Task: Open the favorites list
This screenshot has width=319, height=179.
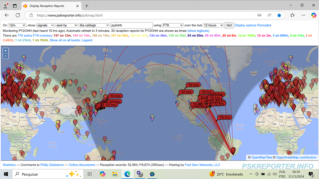Action: (292, 15)
